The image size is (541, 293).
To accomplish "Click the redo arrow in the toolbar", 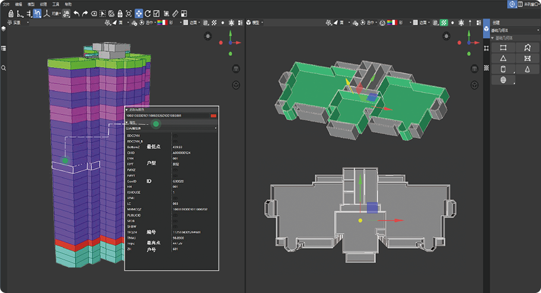I will click(x=85, y=13).
